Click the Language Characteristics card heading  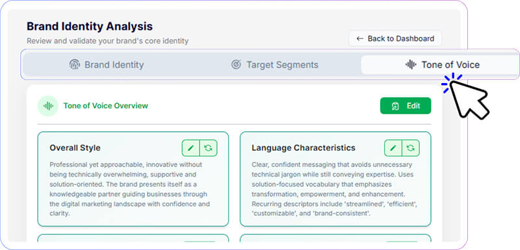tap(304, 147)
